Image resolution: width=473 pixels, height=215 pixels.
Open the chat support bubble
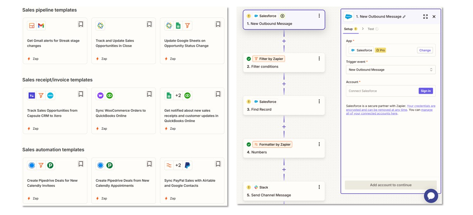point(431,196)
